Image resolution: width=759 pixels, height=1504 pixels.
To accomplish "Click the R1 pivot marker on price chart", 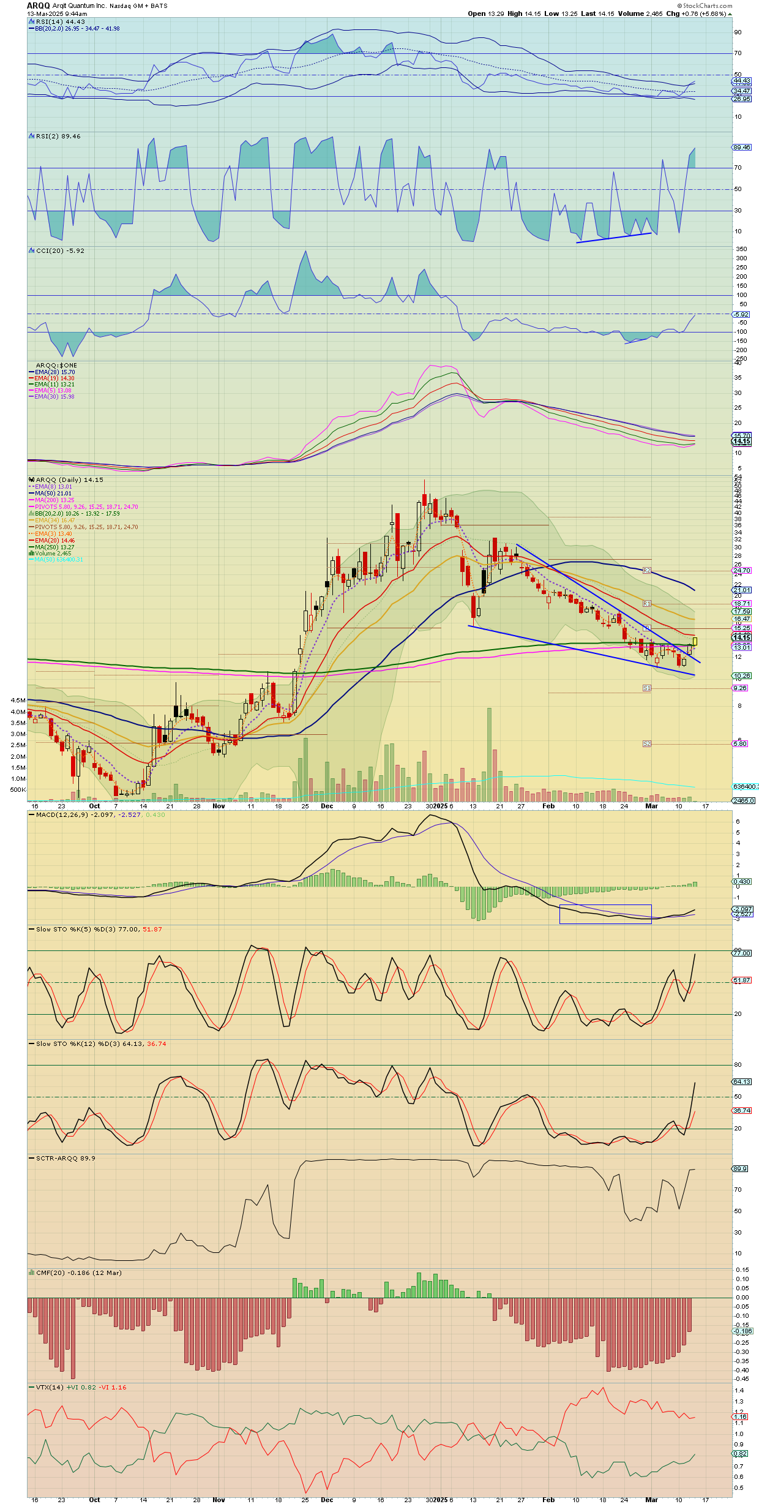I will pyautogui.click(x=647, y=604).
